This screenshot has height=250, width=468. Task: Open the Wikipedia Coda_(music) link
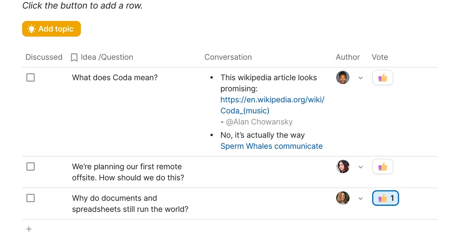pyautogui.click(x=272, y=105)
